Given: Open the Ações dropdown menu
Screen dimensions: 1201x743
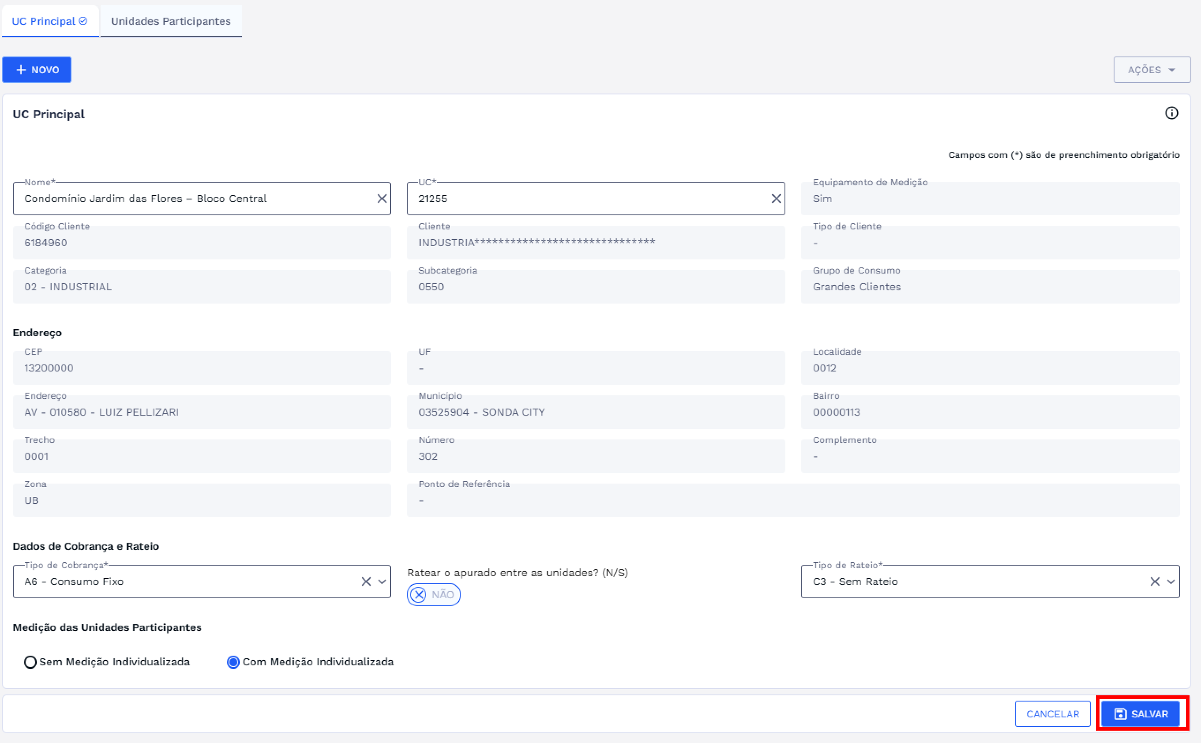Looking at the screenshot, I should coord(1152,70).
